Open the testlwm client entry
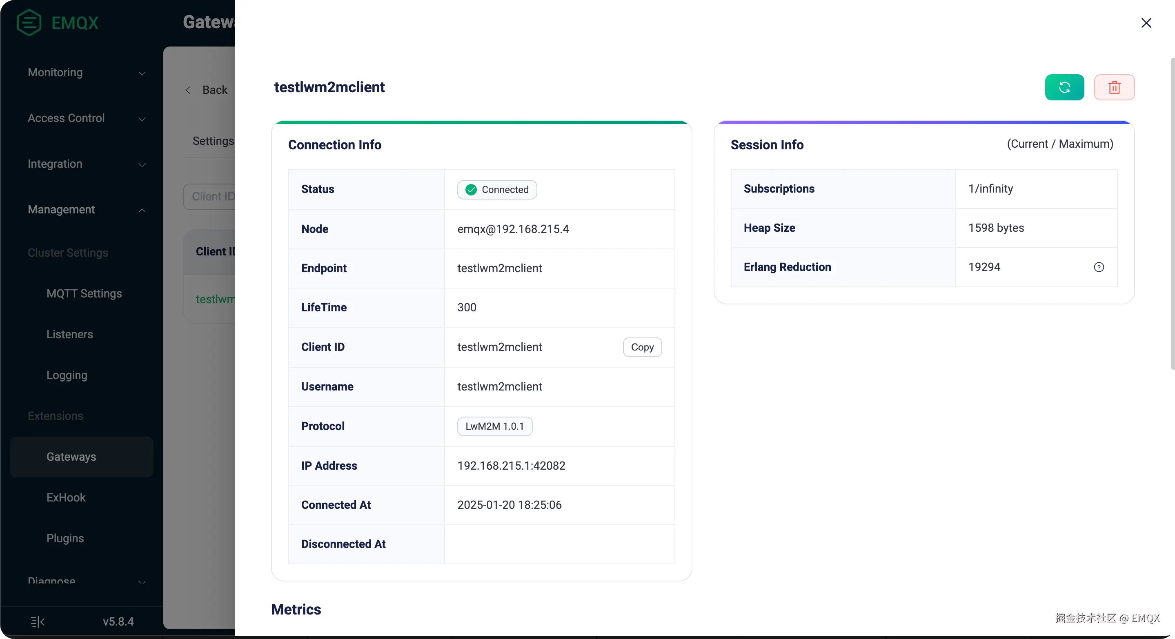The height and width of the screenshot is (639, 1175). point(214,299)
